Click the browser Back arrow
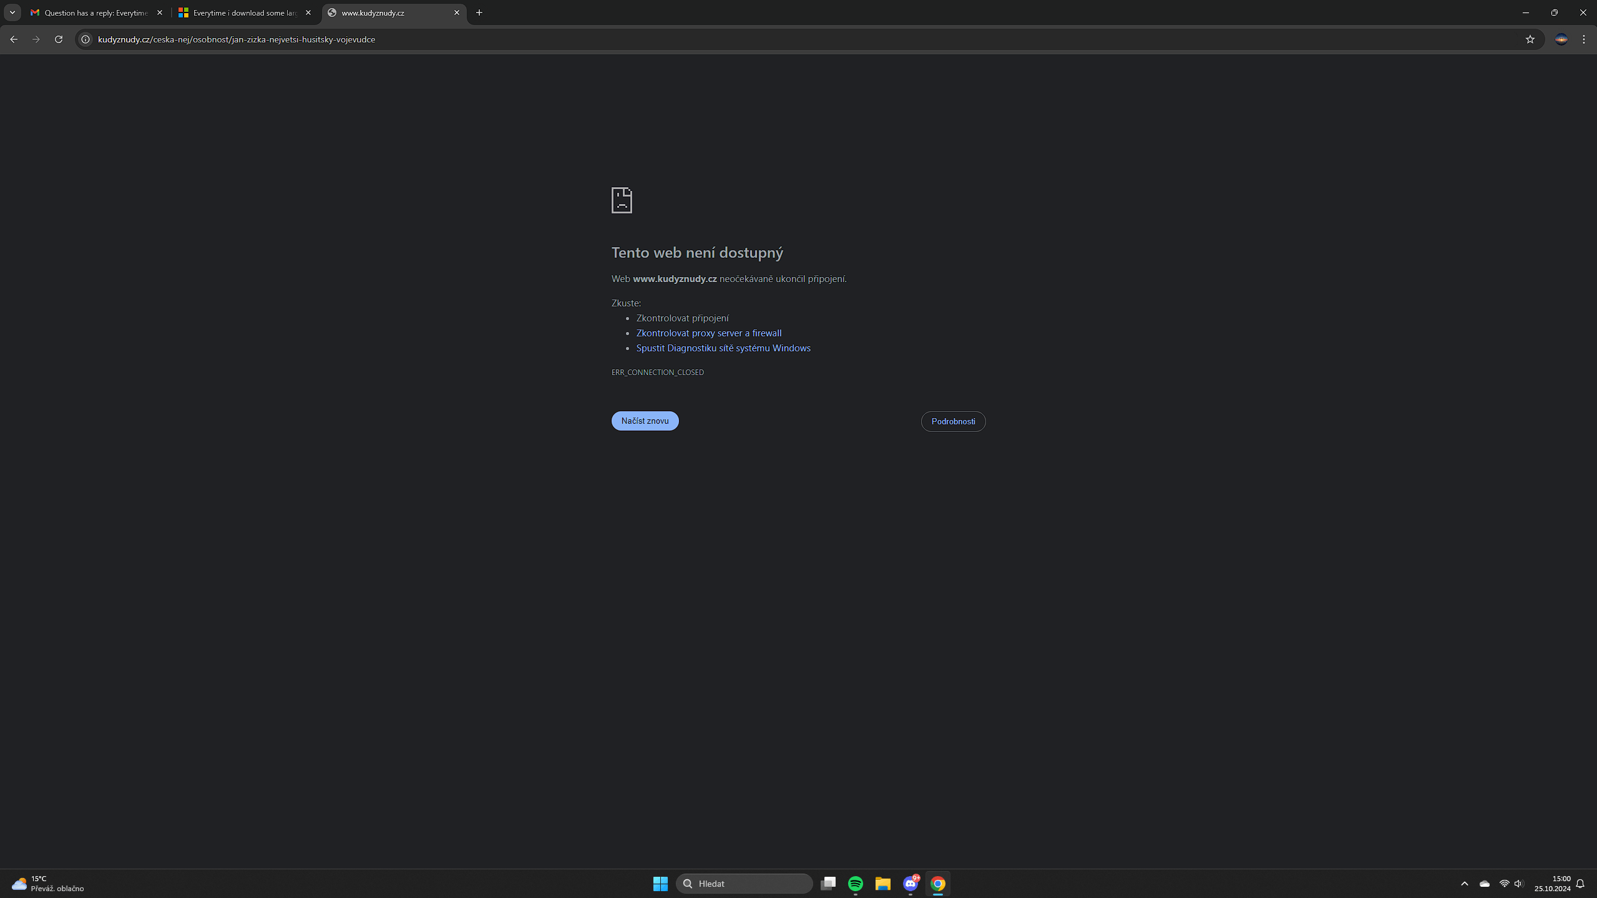 [x=14, y=39]
